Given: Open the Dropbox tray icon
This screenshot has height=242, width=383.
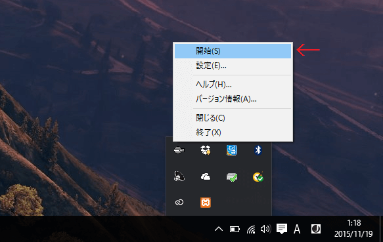Looking at the screenshot, I should [206, 150].
